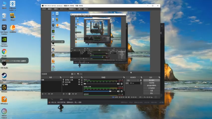Click the 设置 settings button in Controls

coord(151,91)
